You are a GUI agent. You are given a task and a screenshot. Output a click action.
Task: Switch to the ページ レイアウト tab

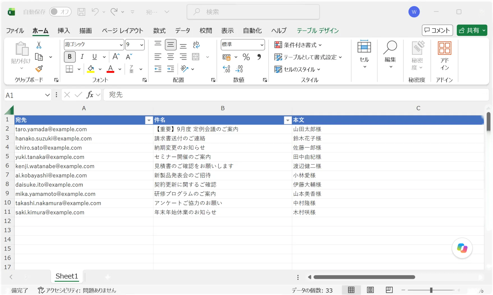click(123, 31)
